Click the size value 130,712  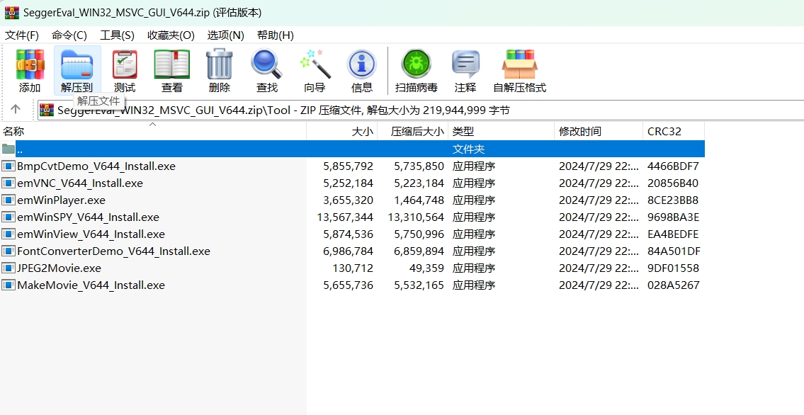353,268
